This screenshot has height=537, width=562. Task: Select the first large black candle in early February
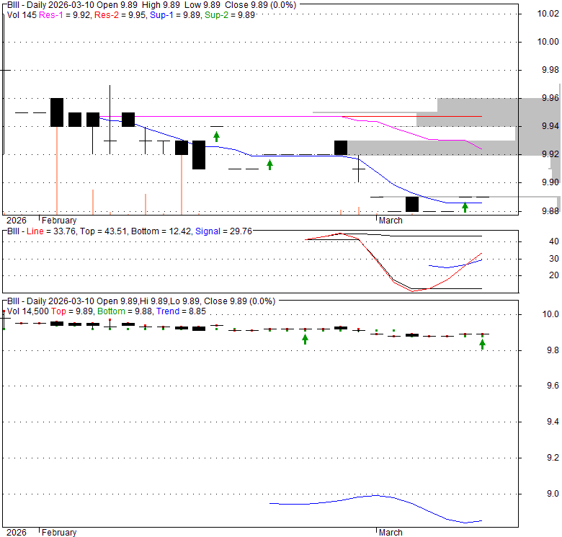pyautogui.click(x=57, y=112)
